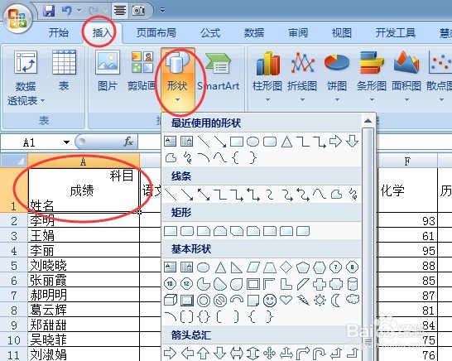Insert a SmartArt graphic
Viewport: 452px width, 361px height.
[219, 72]
